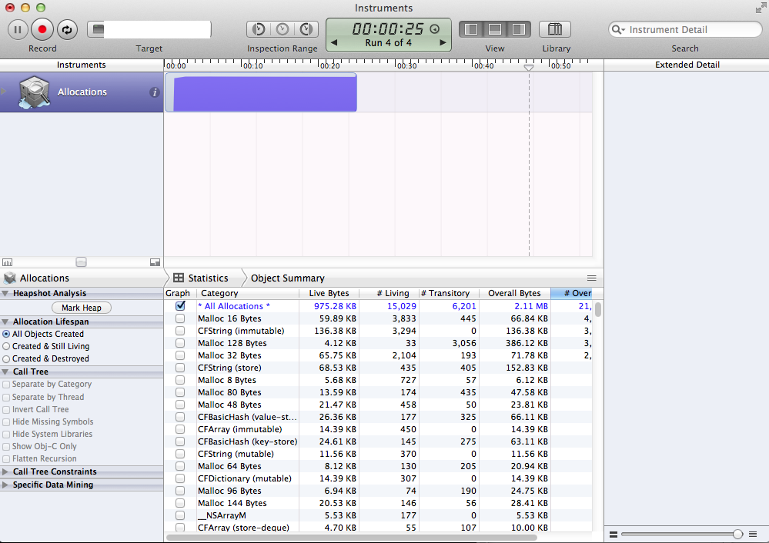The width and height of the screenshot is (769, 543).
Task: Select the CFDictionary (mutable) row
Action: [x=378, y=478]
